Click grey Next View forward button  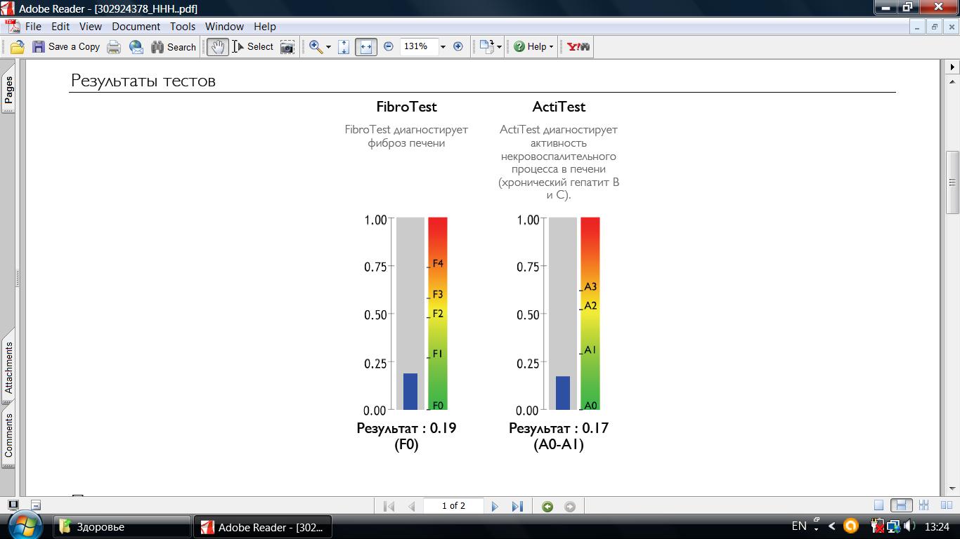(x=570, y=507)
